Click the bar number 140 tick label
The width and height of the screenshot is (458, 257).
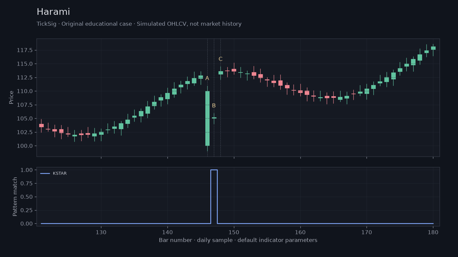pyautogui.click(x=167, y=232)
